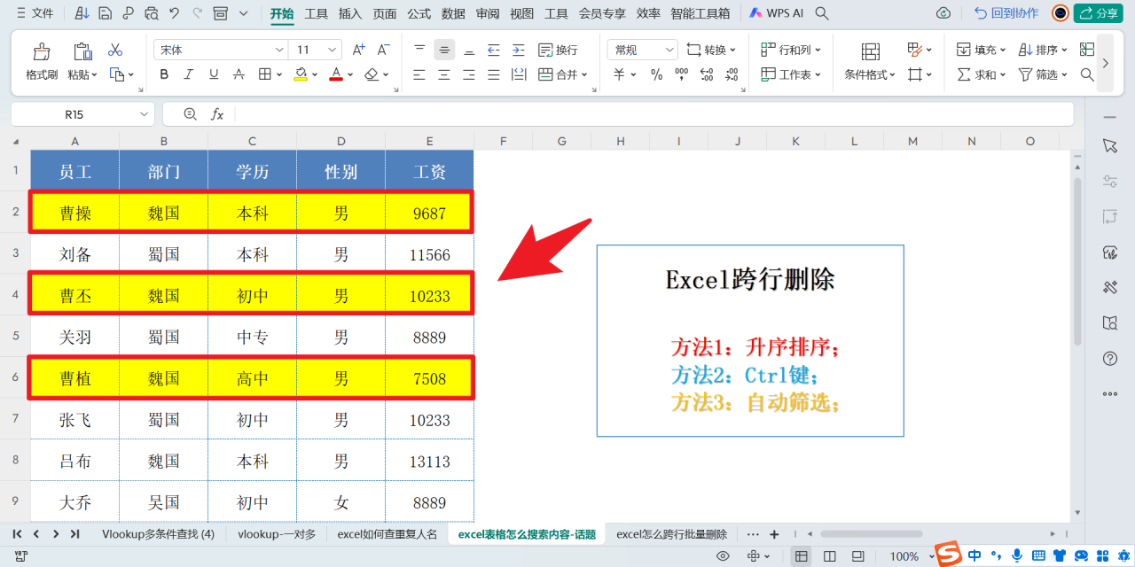
Task: Click the add new sheet plus icon
Action: pos(774,534)
